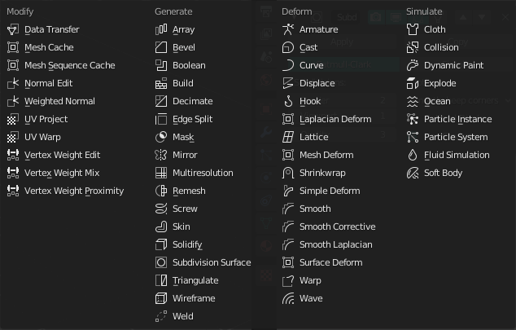Screen dimensions: 516x330
Task: Pick Dynamic Paint from Simulate
Action: coord(453,65)
